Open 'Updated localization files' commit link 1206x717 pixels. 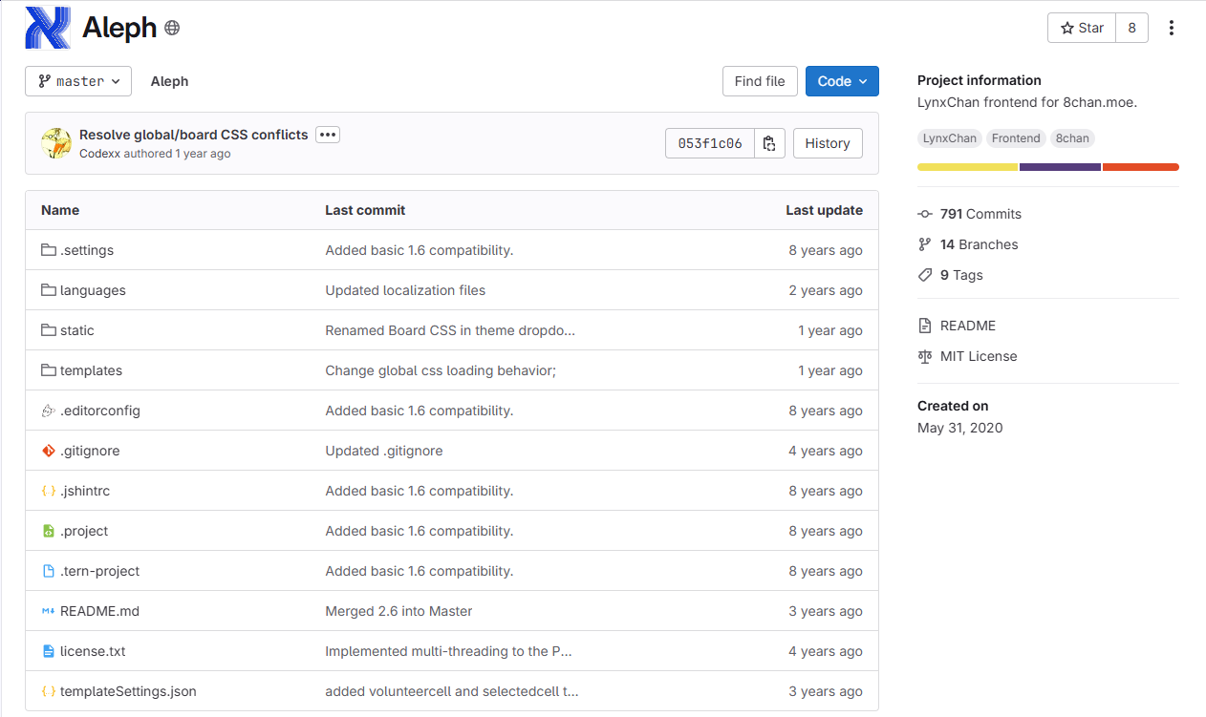click(405, 290)
